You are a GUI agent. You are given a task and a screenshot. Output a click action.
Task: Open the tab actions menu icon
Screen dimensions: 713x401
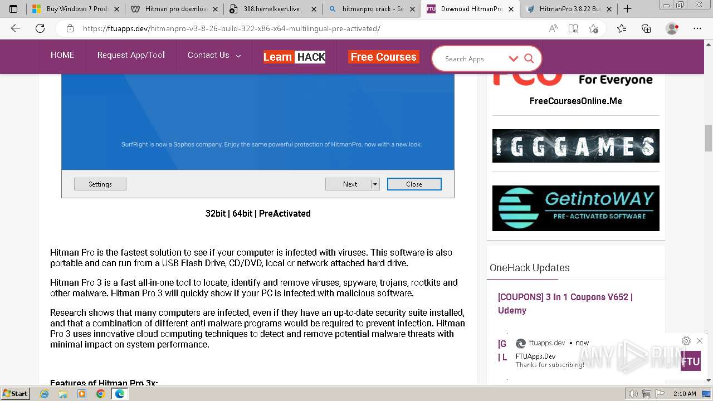(x=13, y=9)
